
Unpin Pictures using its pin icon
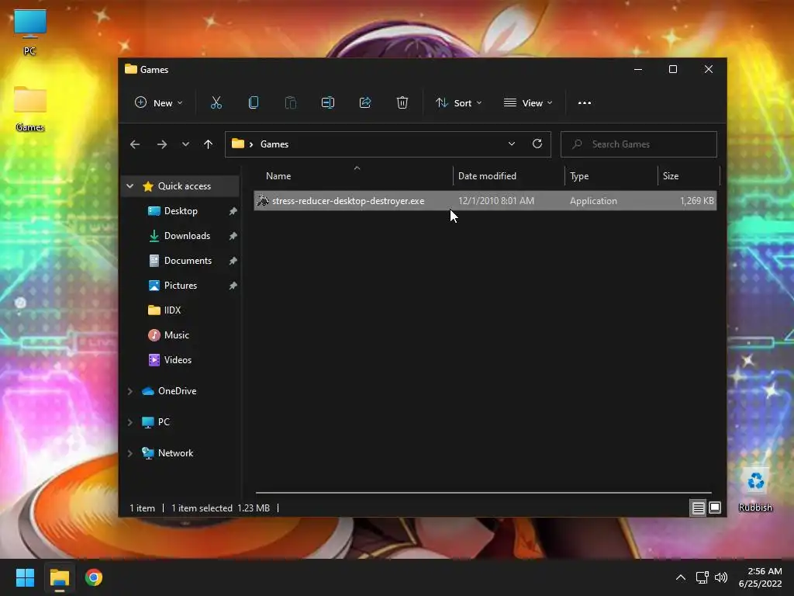[233, 286]
